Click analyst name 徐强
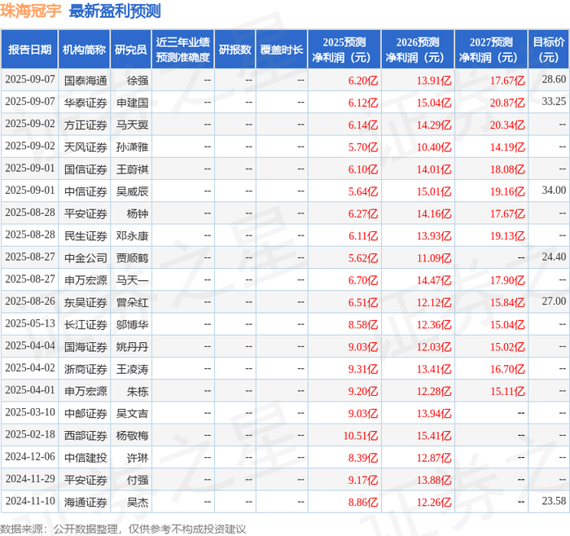 [138, 81]
